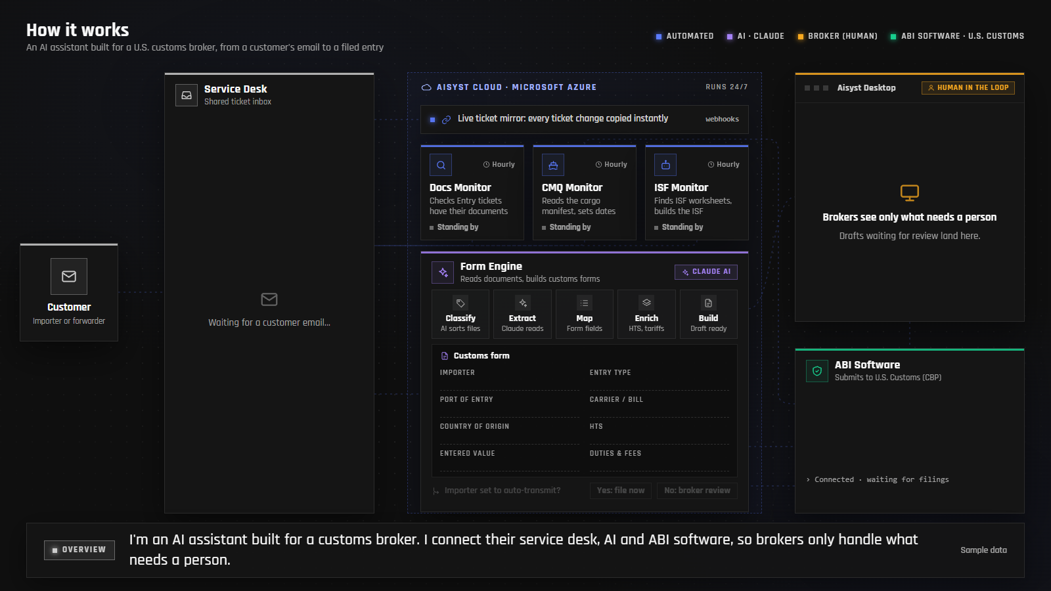
Task: Click the ABI Software legend green swatch
Action: (x=893, y=37)
